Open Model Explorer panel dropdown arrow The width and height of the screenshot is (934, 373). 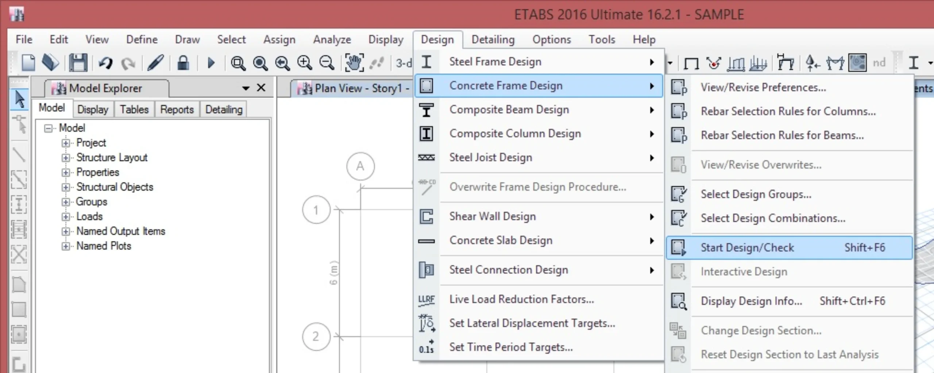pos(246,88)
